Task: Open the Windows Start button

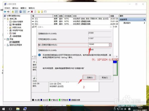Action: pos(4,109)
